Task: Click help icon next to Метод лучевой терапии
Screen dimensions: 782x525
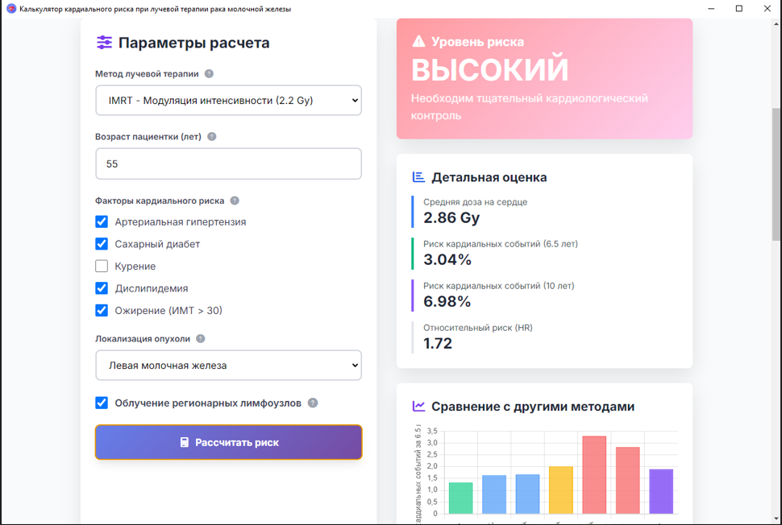Action: 209,74
